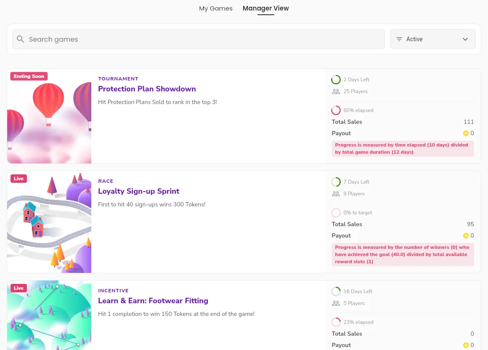Click the time elapsed progress explanation note
The height and width of the screenshot is (350, 488).
(x=403, y=148)
